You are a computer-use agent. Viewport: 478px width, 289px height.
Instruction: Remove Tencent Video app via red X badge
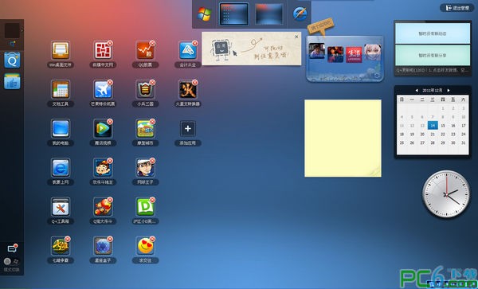pyautogui.click(x=110, y=122)
